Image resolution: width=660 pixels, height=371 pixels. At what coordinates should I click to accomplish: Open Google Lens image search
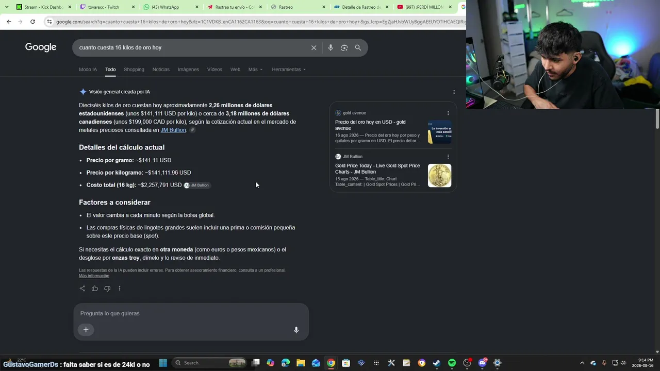point(344,47)
